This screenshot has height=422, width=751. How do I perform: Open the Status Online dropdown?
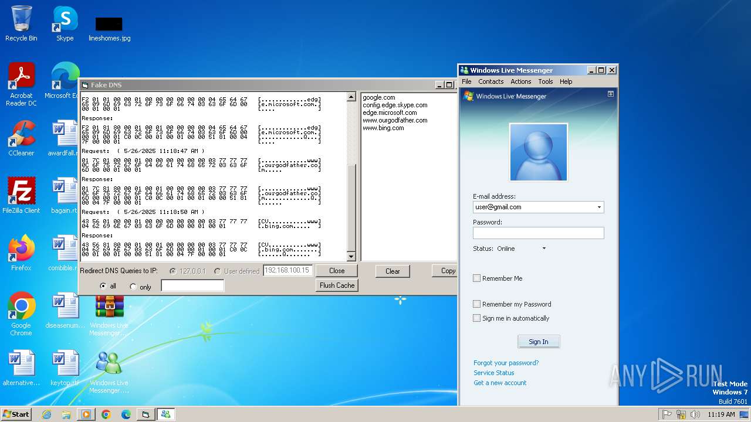click(522, 249)
